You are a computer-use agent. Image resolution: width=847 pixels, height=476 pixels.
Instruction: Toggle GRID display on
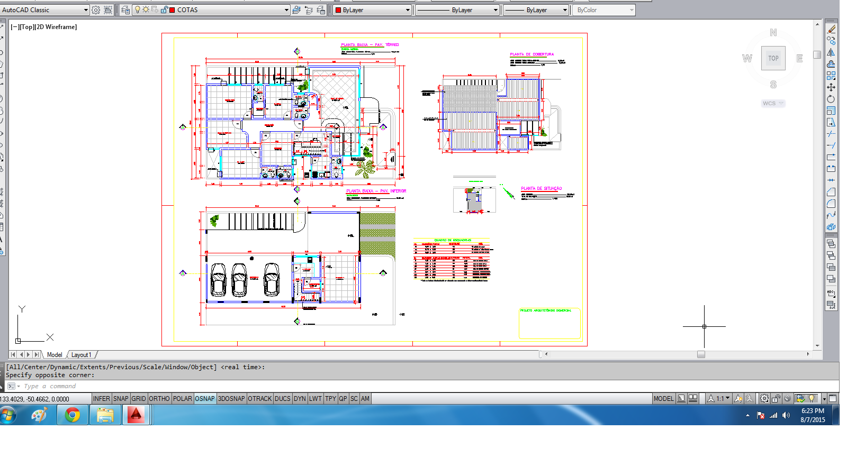(x=139, y=398)
